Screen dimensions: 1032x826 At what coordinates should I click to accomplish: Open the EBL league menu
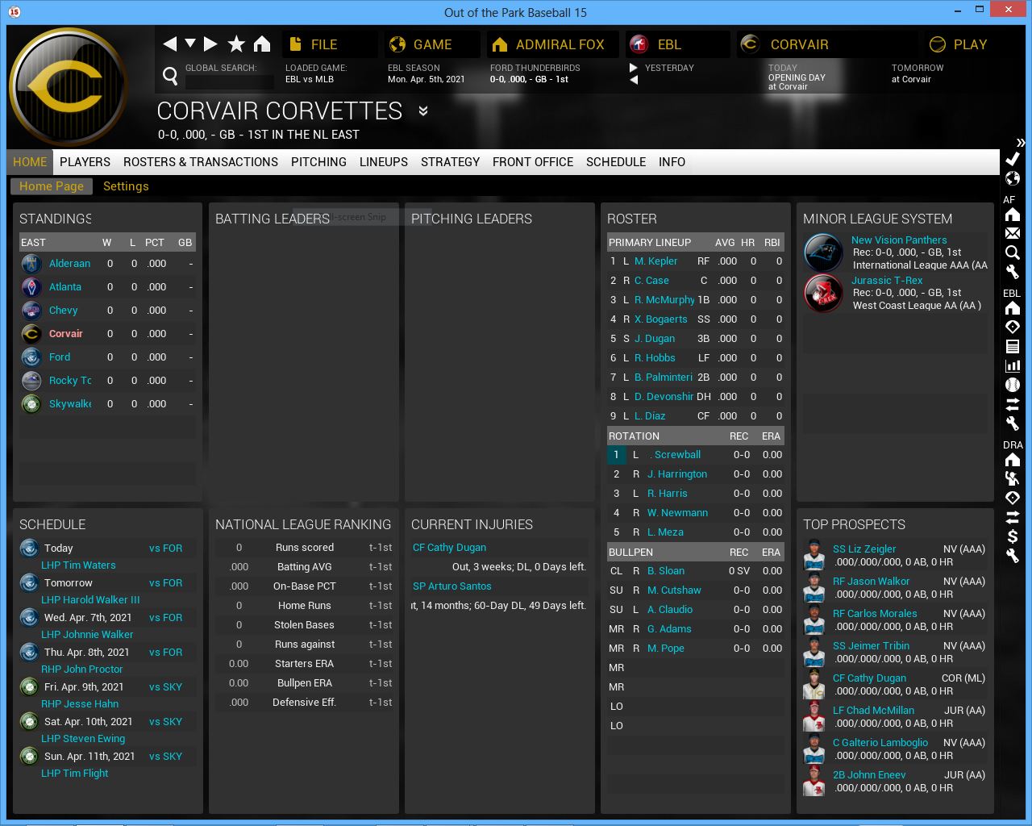click(678, 44)
